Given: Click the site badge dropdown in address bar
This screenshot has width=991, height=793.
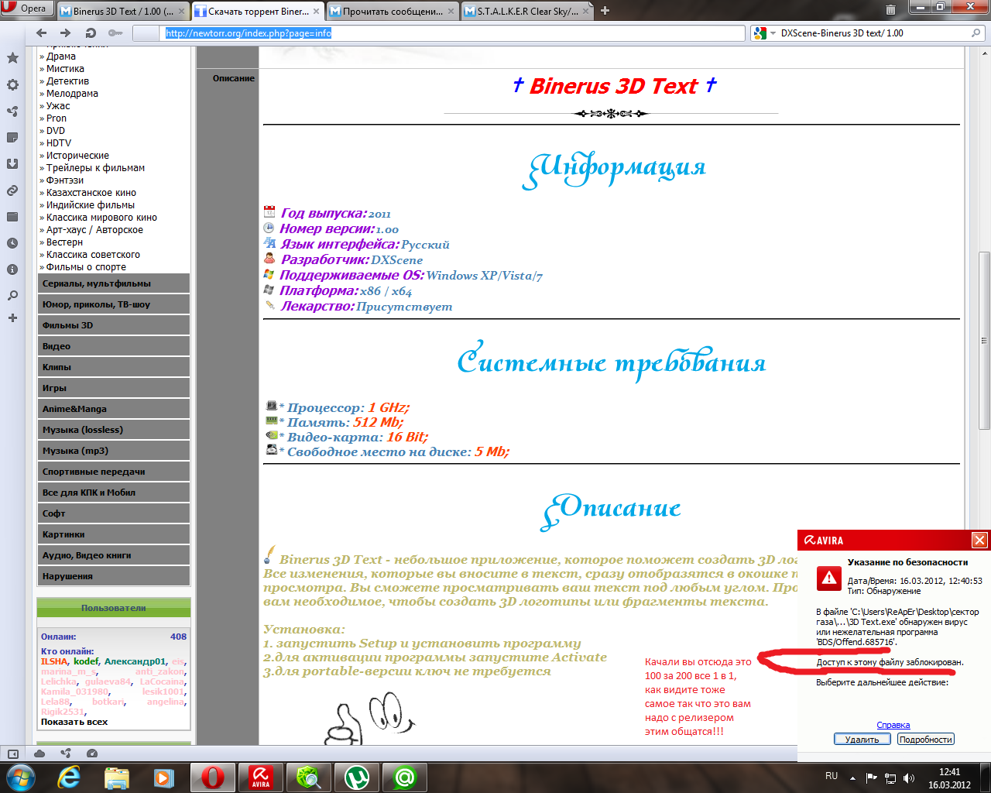Looking at the screenshot, I should [x=147, y=33].
